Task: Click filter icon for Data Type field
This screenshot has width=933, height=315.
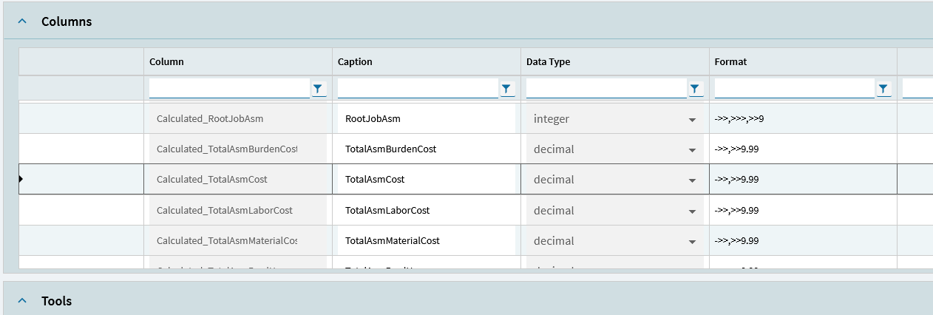Action: [x=695, y=89]
